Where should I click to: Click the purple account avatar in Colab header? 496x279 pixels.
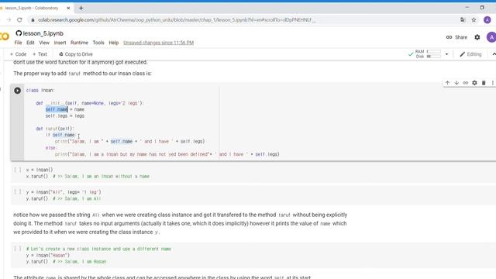[491, 37]
